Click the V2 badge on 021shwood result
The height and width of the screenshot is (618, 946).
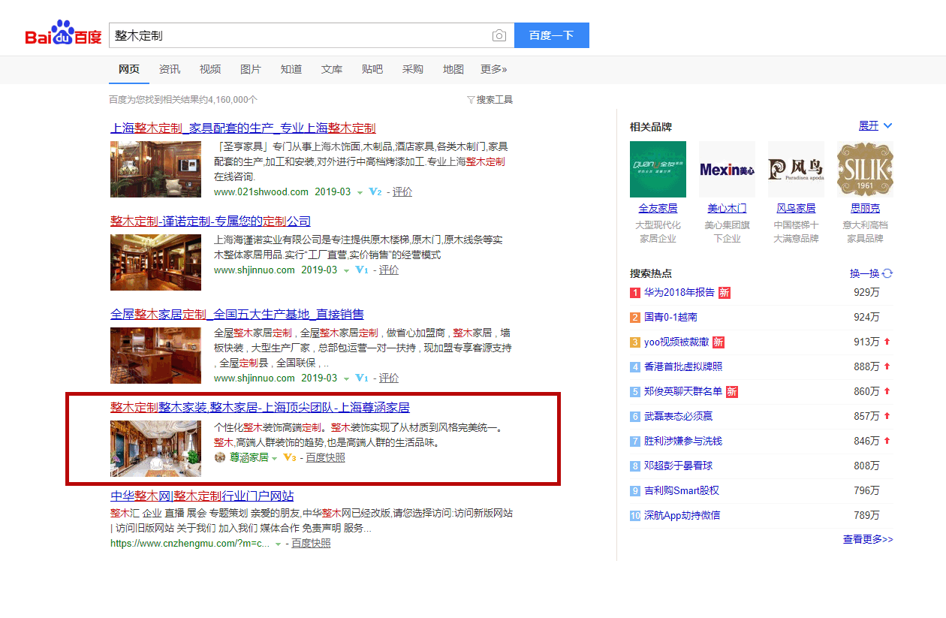[375, 191]
